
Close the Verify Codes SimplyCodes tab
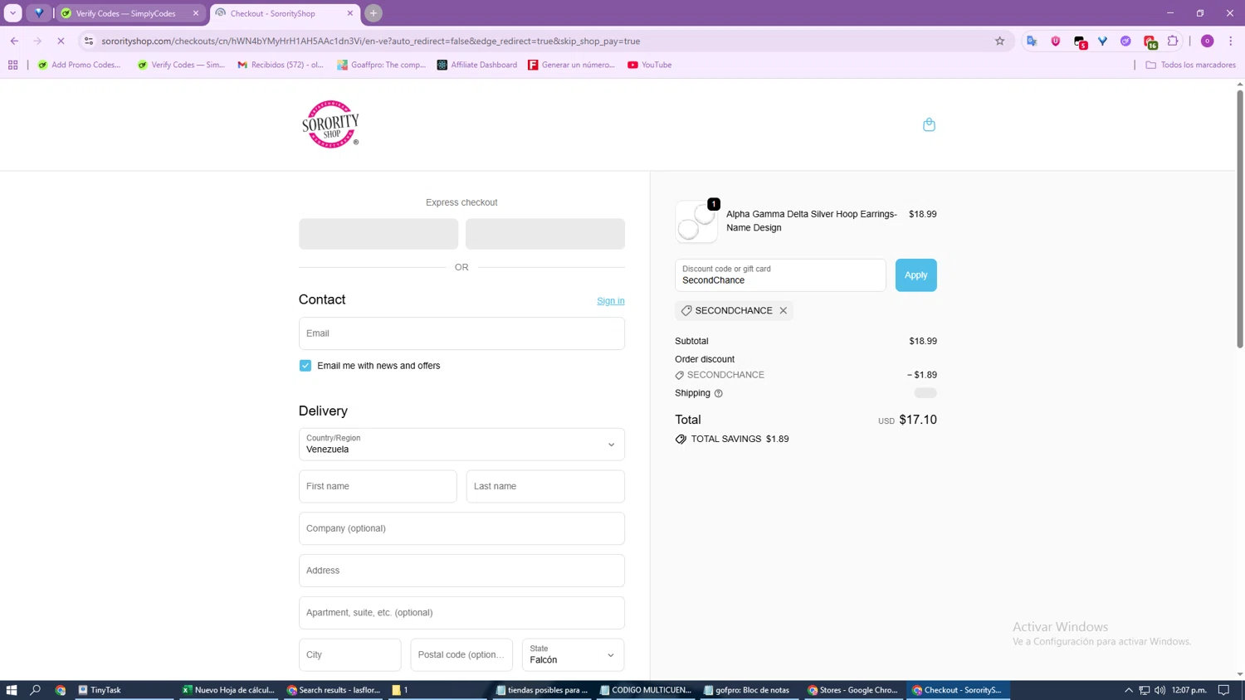click(x=196, y=13)
